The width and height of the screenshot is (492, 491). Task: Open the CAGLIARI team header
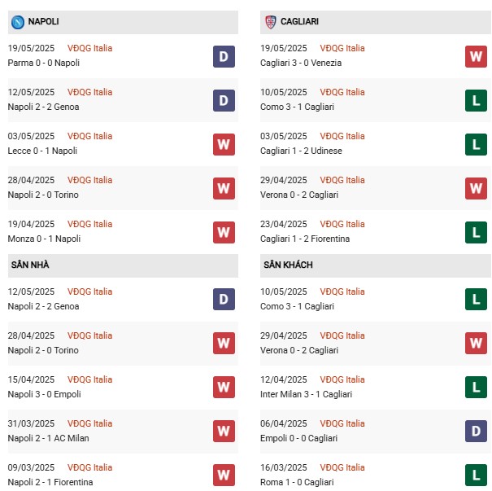375,22
